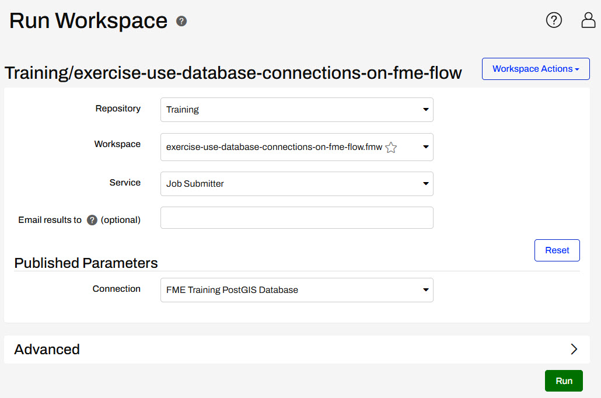601x398 pixels.
Task: Click the help icon next to Email results to
Action: coord(92,220)
